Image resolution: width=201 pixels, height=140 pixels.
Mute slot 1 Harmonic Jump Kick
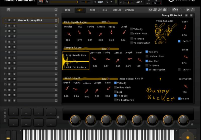[9, 20]
